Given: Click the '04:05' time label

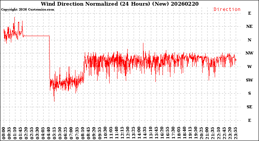Looking at the screenshot, I should click(43, 133).
